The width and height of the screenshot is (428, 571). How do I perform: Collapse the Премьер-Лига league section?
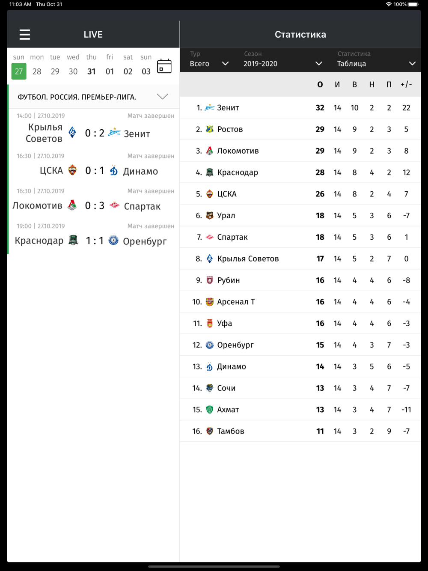point(162,97)
